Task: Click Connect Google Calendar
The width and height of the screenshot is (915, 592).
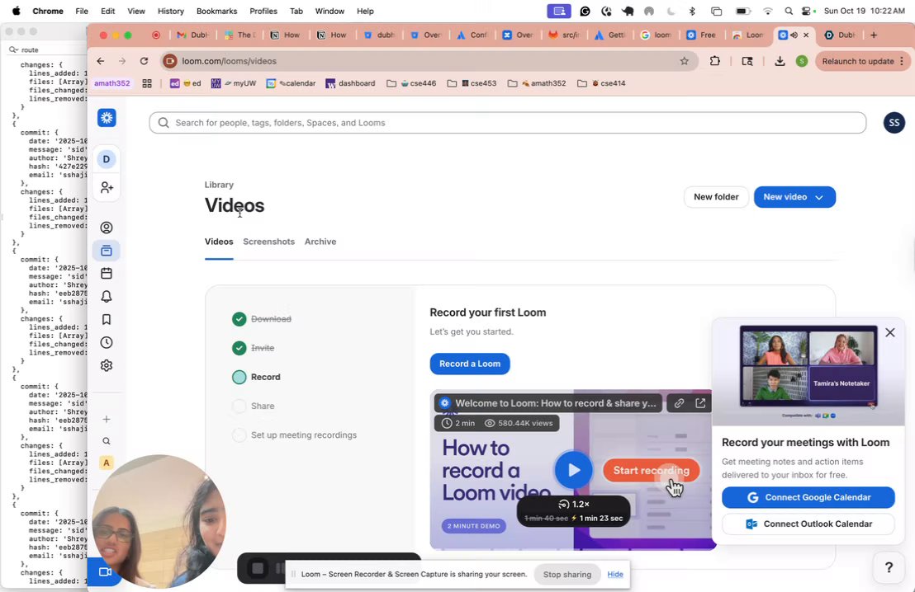Action: coord(808,497)
